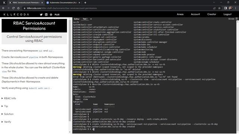Open the Discord community icon in header
Screen dimensions: 239x134
[51, 15]
